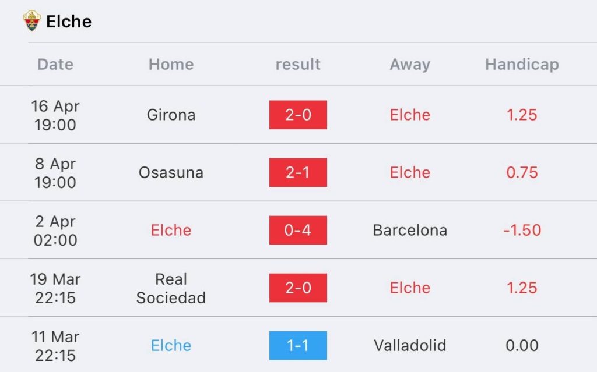The image size is (597, 372).
Task: Click the -1.50 handicap value
Action: tap(522, 230)
